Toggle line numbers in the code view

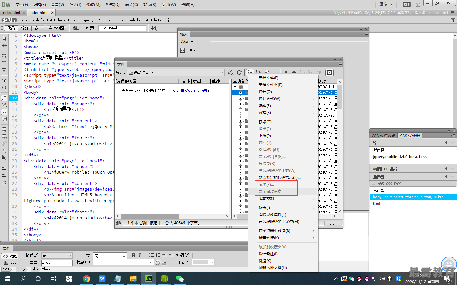tap(4, 98)
